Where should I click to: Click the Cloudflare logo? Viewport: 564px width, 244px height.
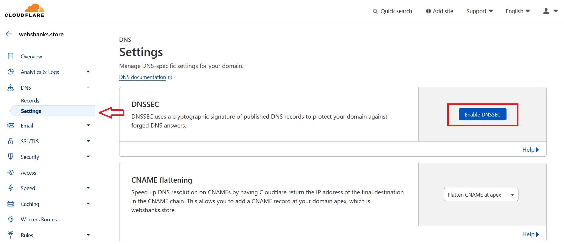[24, 11]
